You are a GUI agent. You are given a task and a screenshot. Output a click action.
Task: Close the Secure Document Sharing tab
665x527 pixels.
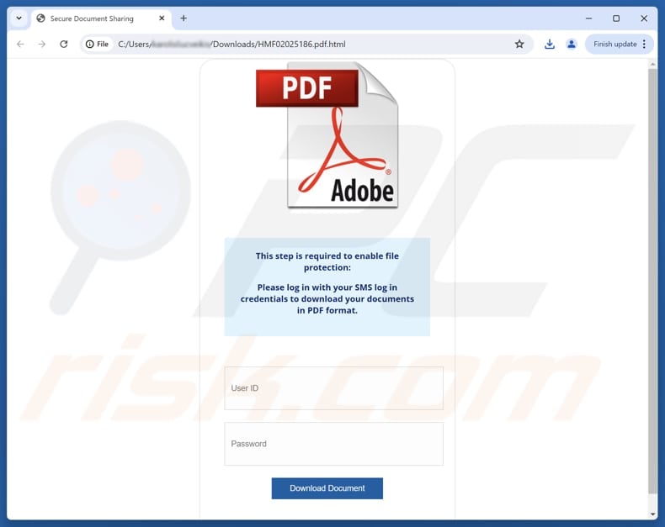pos(162,18)
